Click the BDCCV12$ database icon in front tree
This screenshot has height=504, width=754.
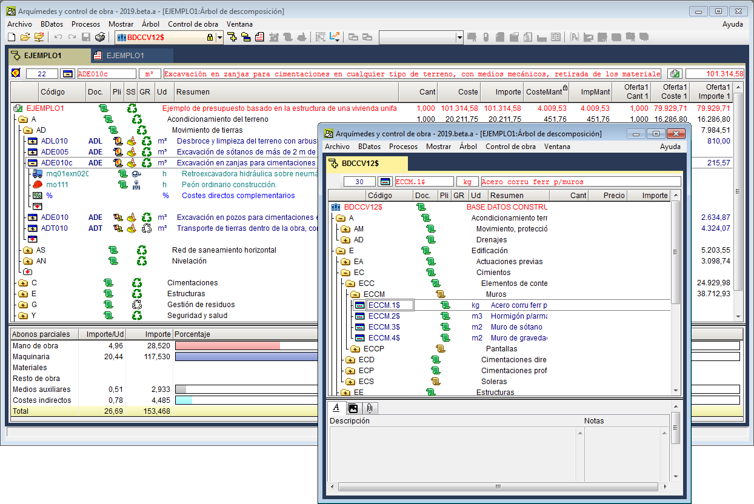pos(336,207)
